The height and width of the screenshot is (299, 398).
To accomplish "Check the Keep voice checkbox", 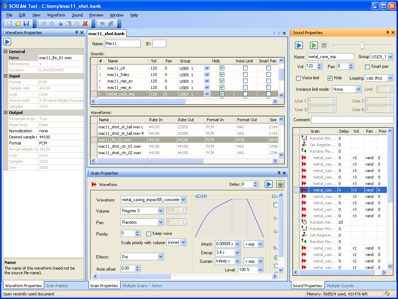I will point(149,233).
